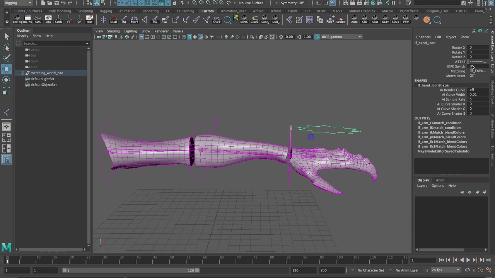This screenshot has width=495, height=278.
Task: Toggle the auto keyframe button
Action: point(480,270)
